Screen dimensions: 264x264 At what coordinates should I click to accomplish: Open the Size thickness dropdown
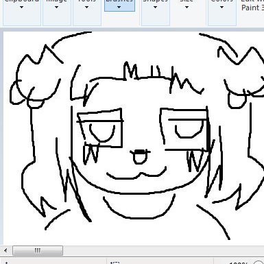[x=187, y=8]
